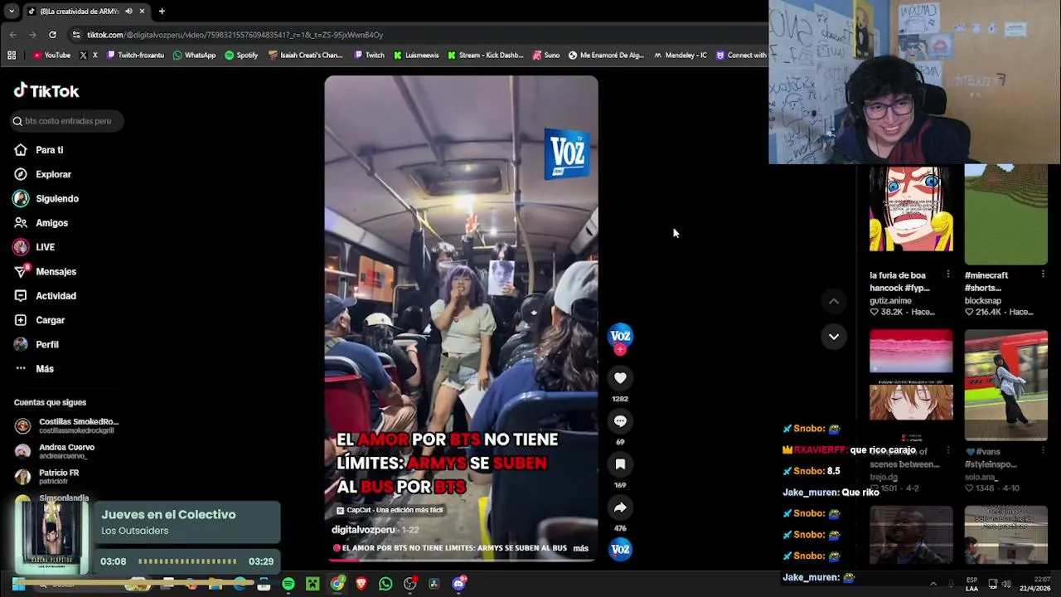The height and width of the screenshot is (597, 1061).
Task: Open WhatsApp from the taskbar
Action: point(385,584)
